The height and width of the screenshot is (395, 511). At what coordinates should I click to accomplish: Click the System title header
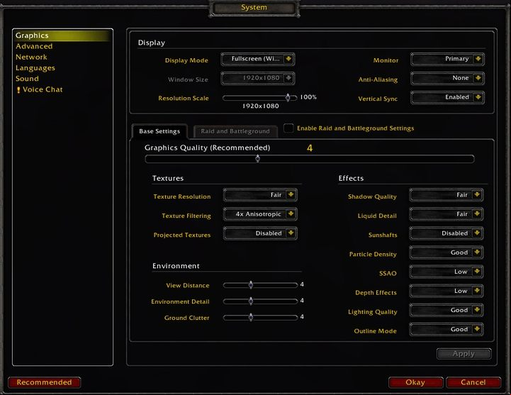point(254,8)
